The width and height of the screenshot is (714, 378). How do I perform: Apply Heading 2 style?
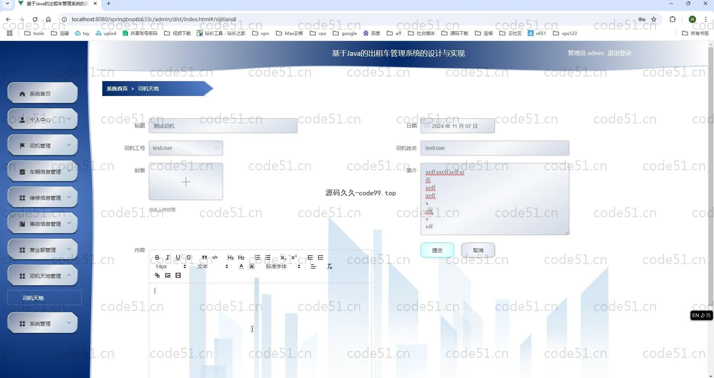click(x=241, y=257)
